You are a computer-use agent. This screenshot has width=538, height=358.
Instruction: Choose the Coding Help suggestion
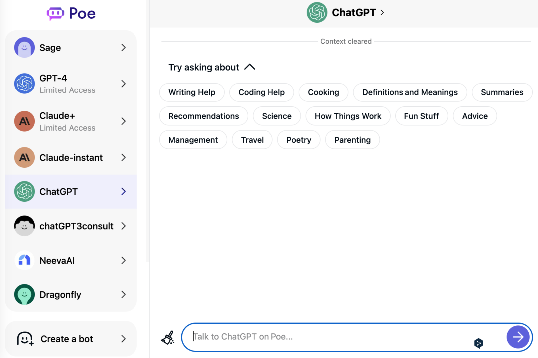coord(262,92)
